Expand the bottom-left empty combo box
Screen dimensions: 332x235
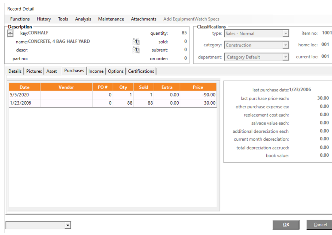coord(67,225)
